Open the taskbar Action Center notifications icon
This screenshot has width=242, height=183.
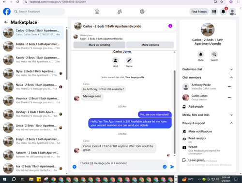tap(236, 179)
